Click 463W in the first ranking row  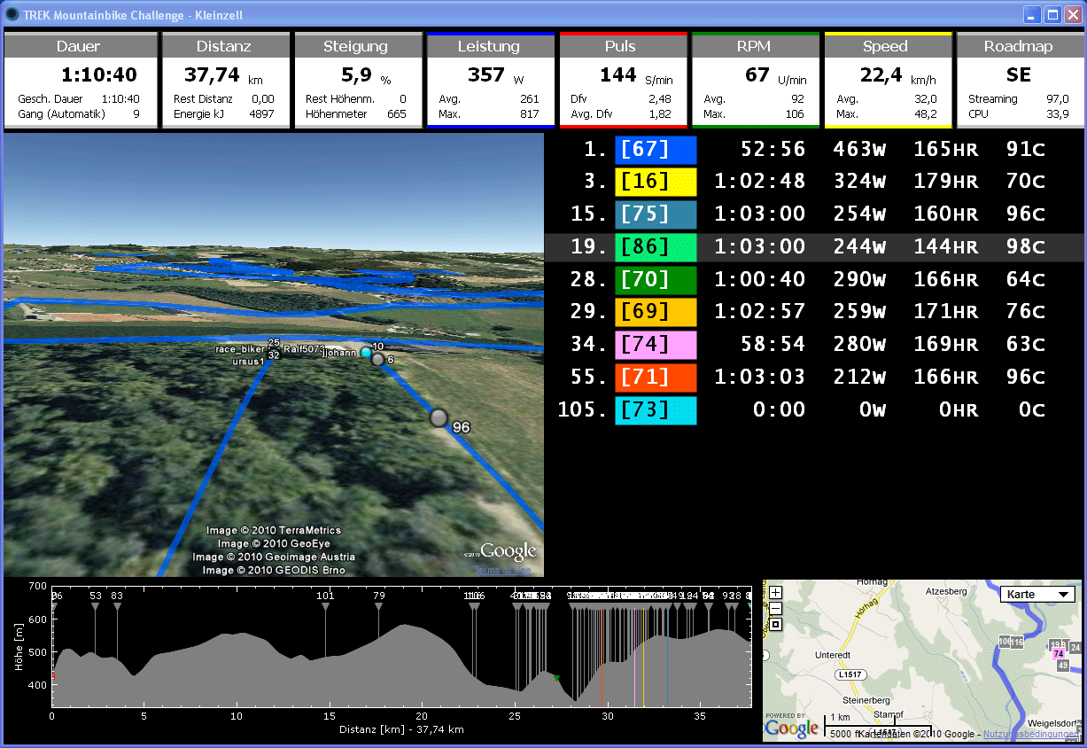click(x=859, y=150)
